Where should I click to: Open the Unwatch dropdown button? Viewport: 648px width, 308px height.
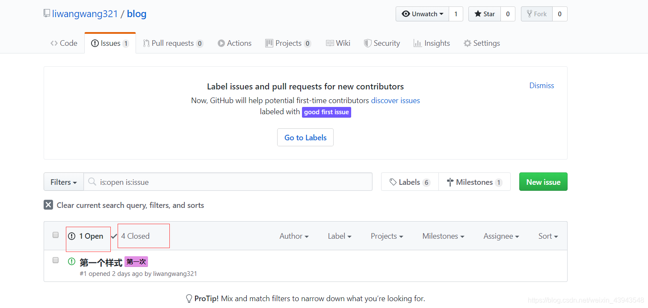[422, 14]
